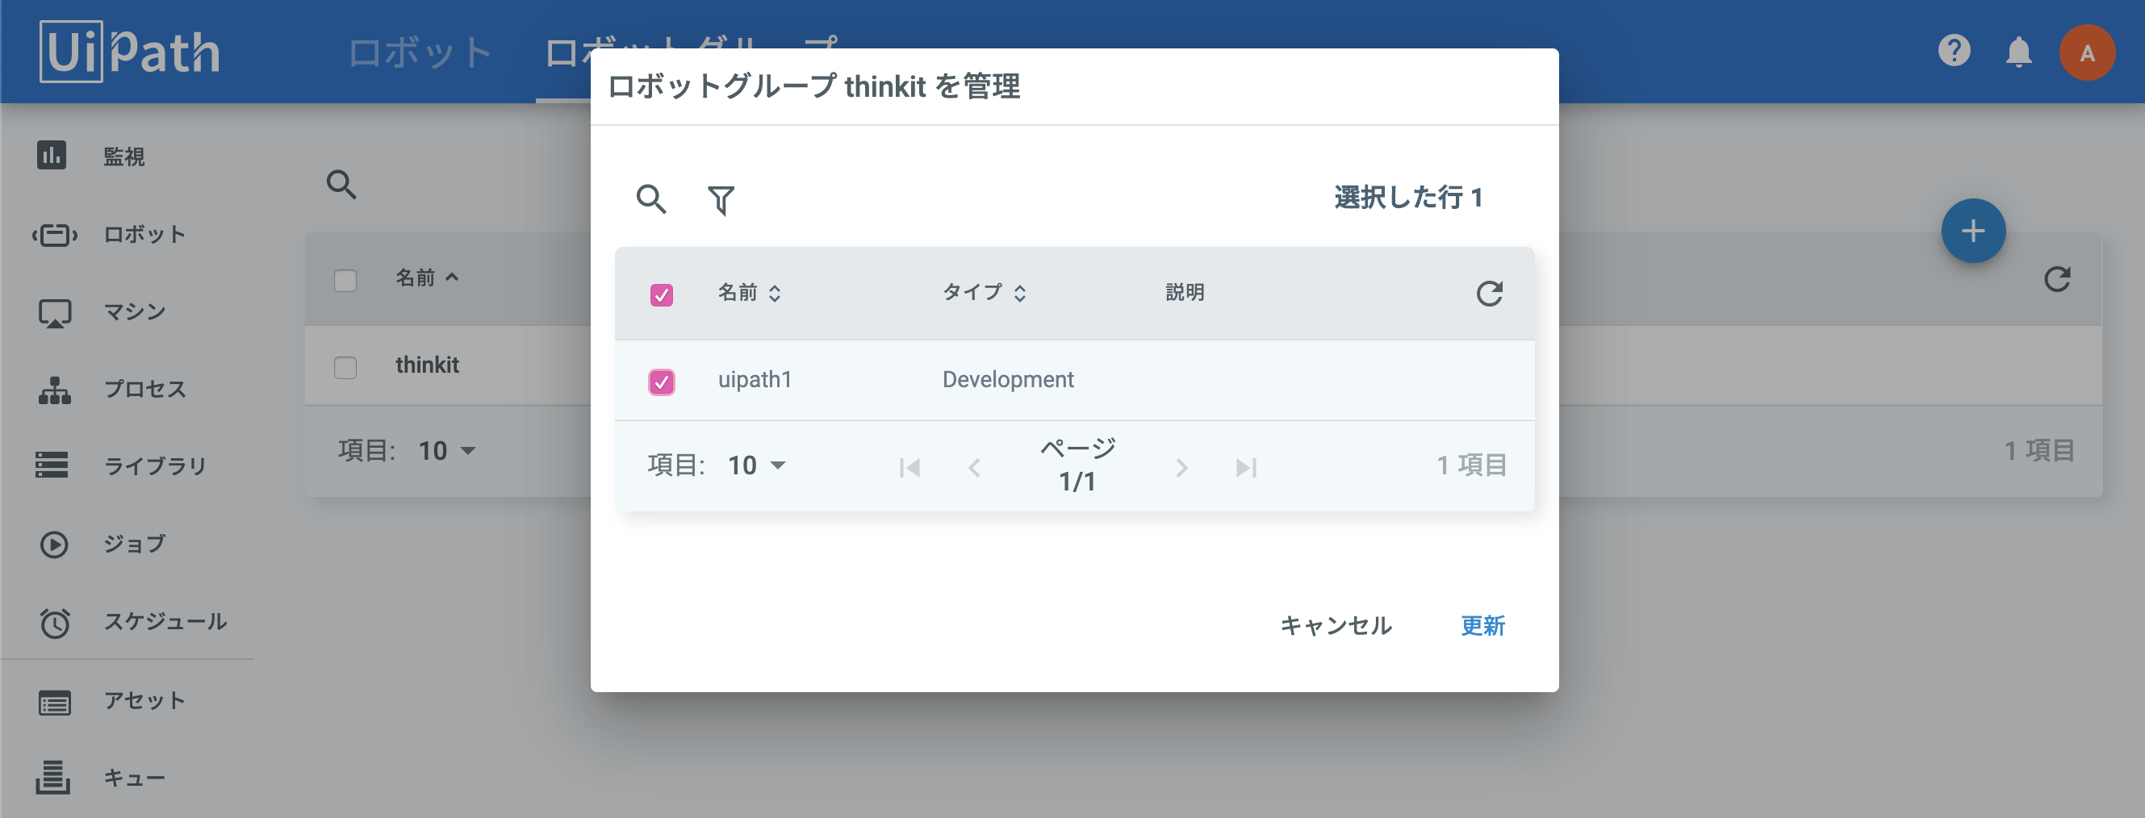Sort dialog table by タイプ column
Screen dimensions: 2145x818
[x=984, y=293]
